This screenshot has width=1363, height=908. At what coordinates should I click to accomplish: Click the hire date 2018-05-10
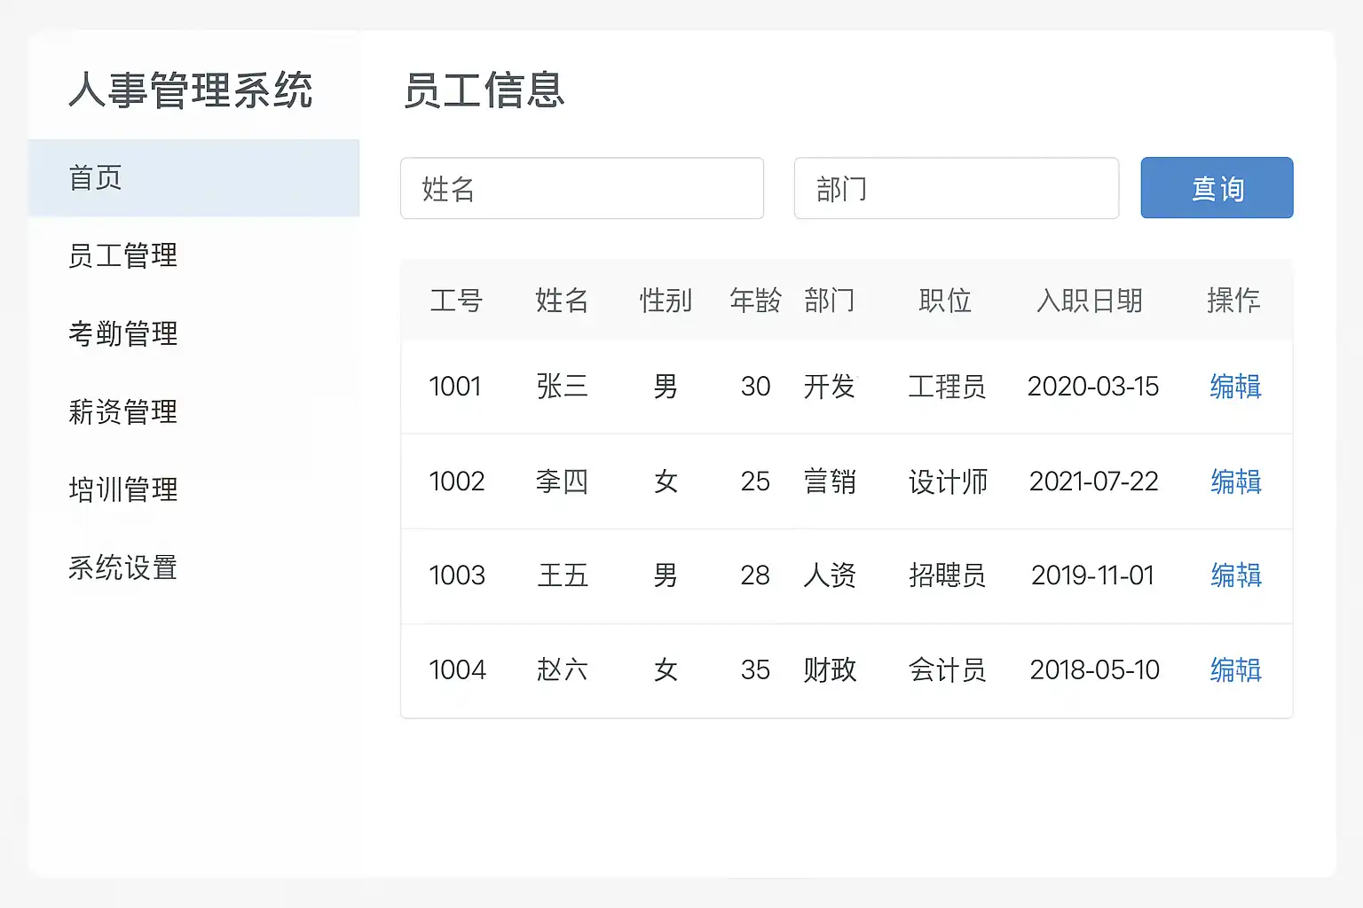click(1094, 669)
